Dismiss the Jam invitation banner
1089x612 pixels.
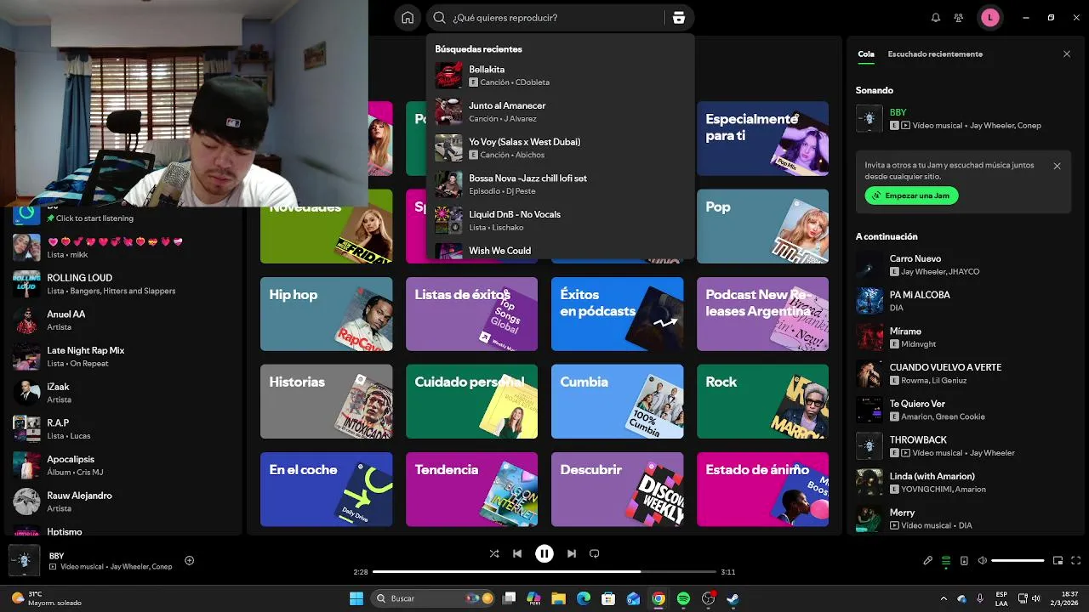pyautogui.click(x=1057, y=167)
